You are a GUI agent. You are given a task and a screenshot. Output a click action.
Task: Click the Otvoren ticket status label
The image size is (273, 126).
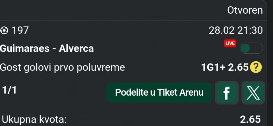245,10
